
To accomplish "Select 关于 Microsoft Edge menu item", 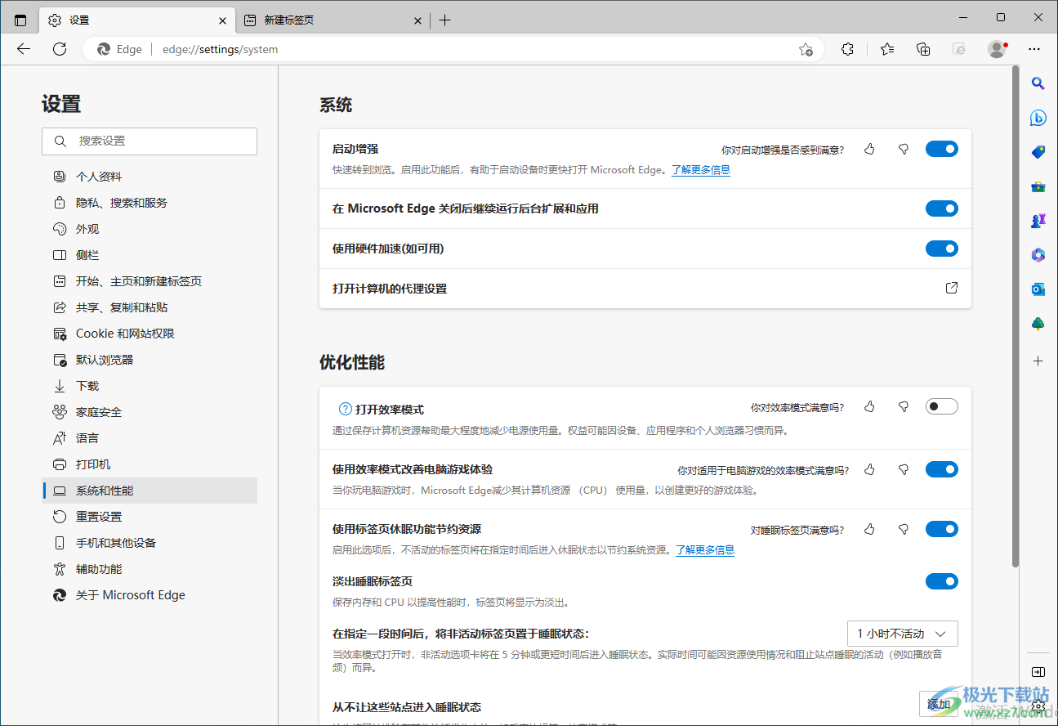I will tap(150, 595).
